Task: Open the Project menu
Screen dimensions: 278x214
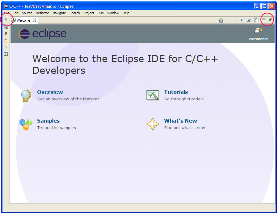Action: 89,13
